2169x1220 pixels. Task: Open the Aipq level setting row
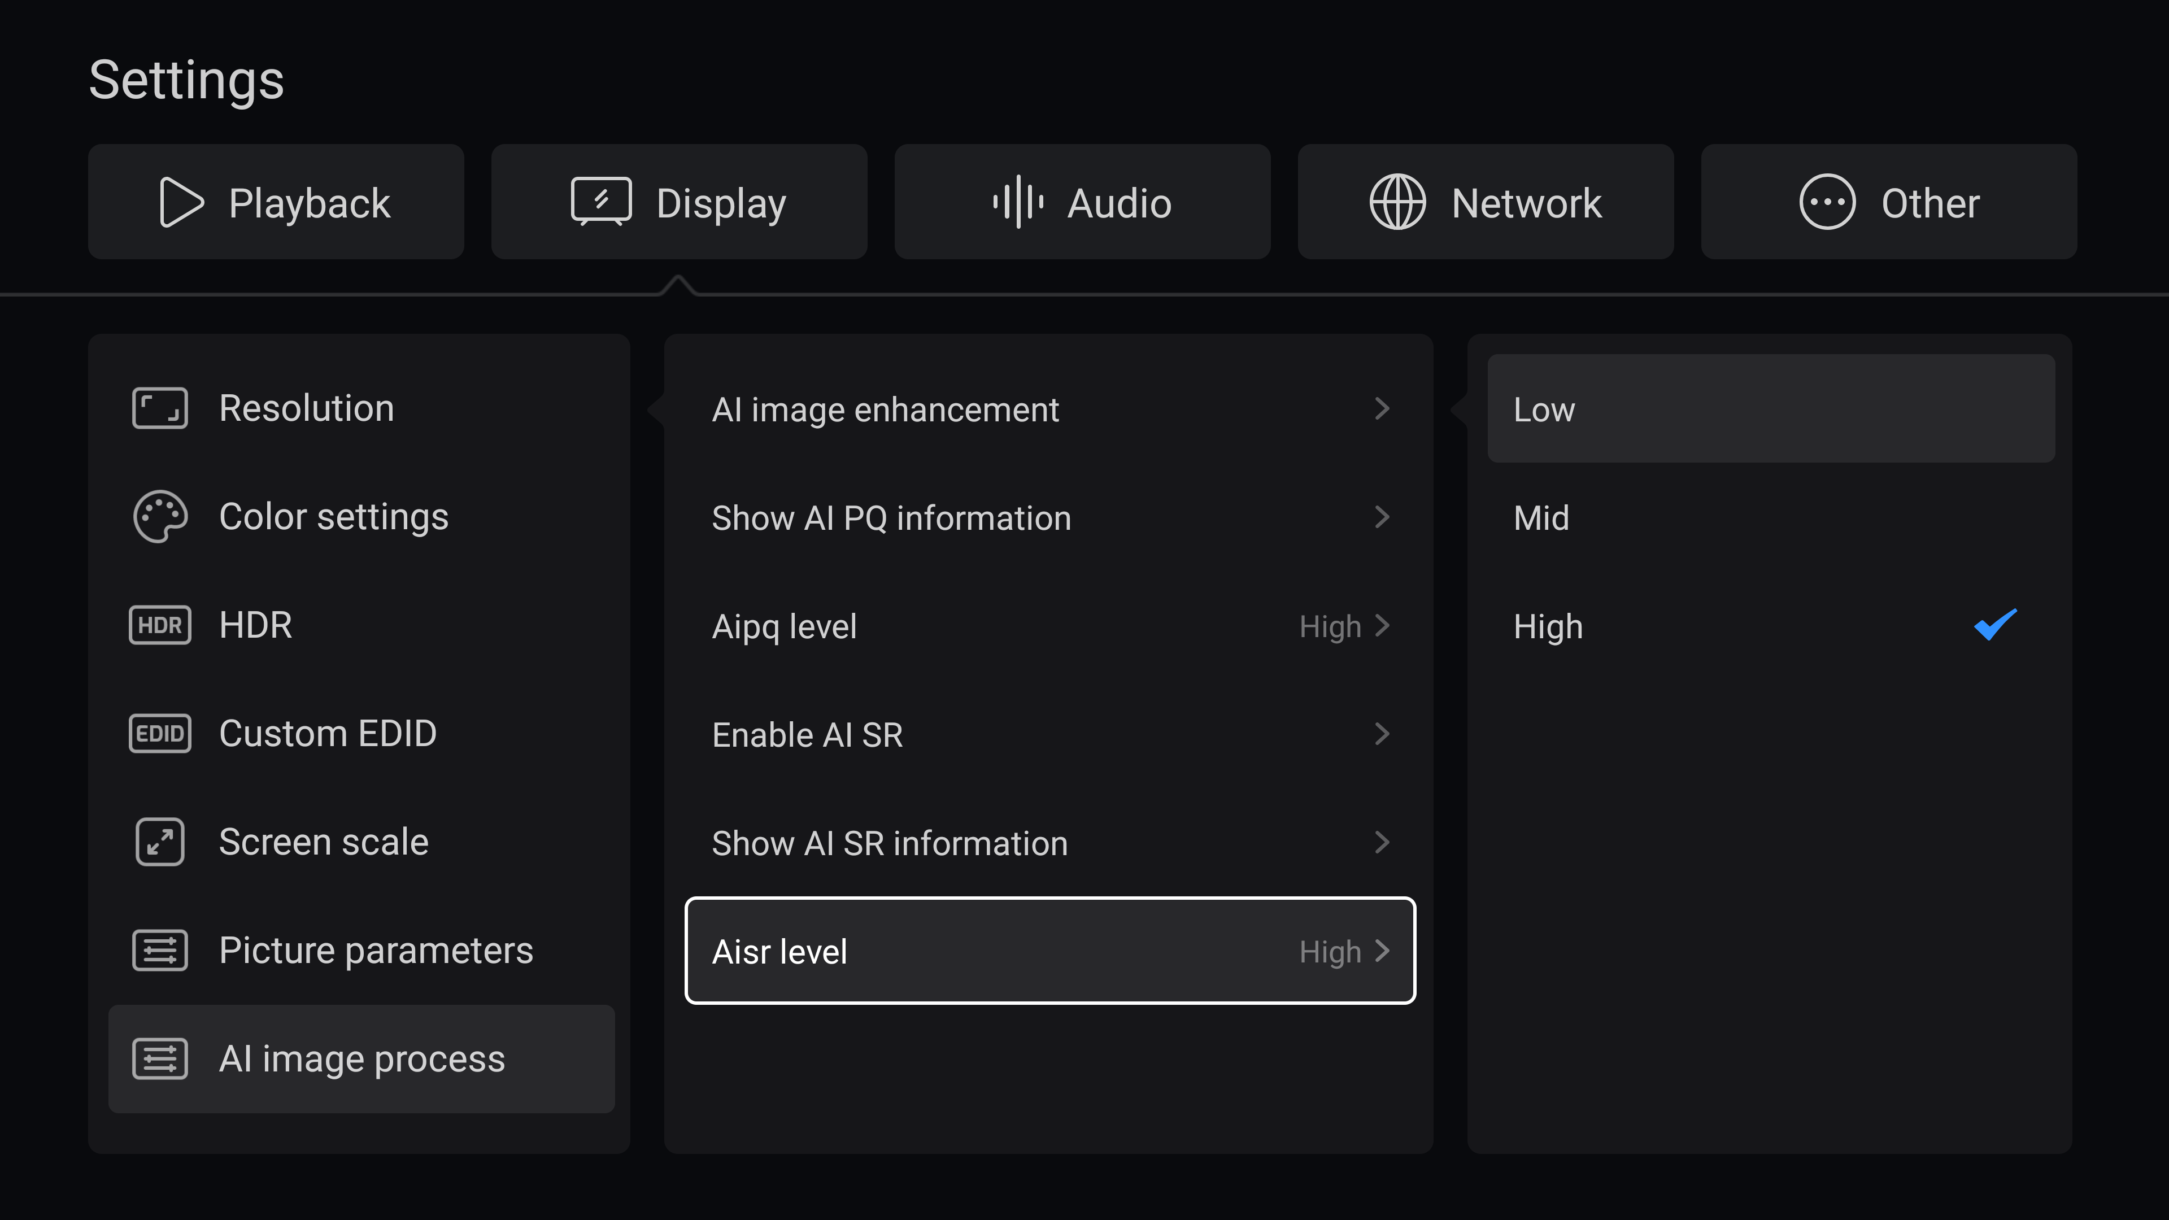coord(1051,626)
